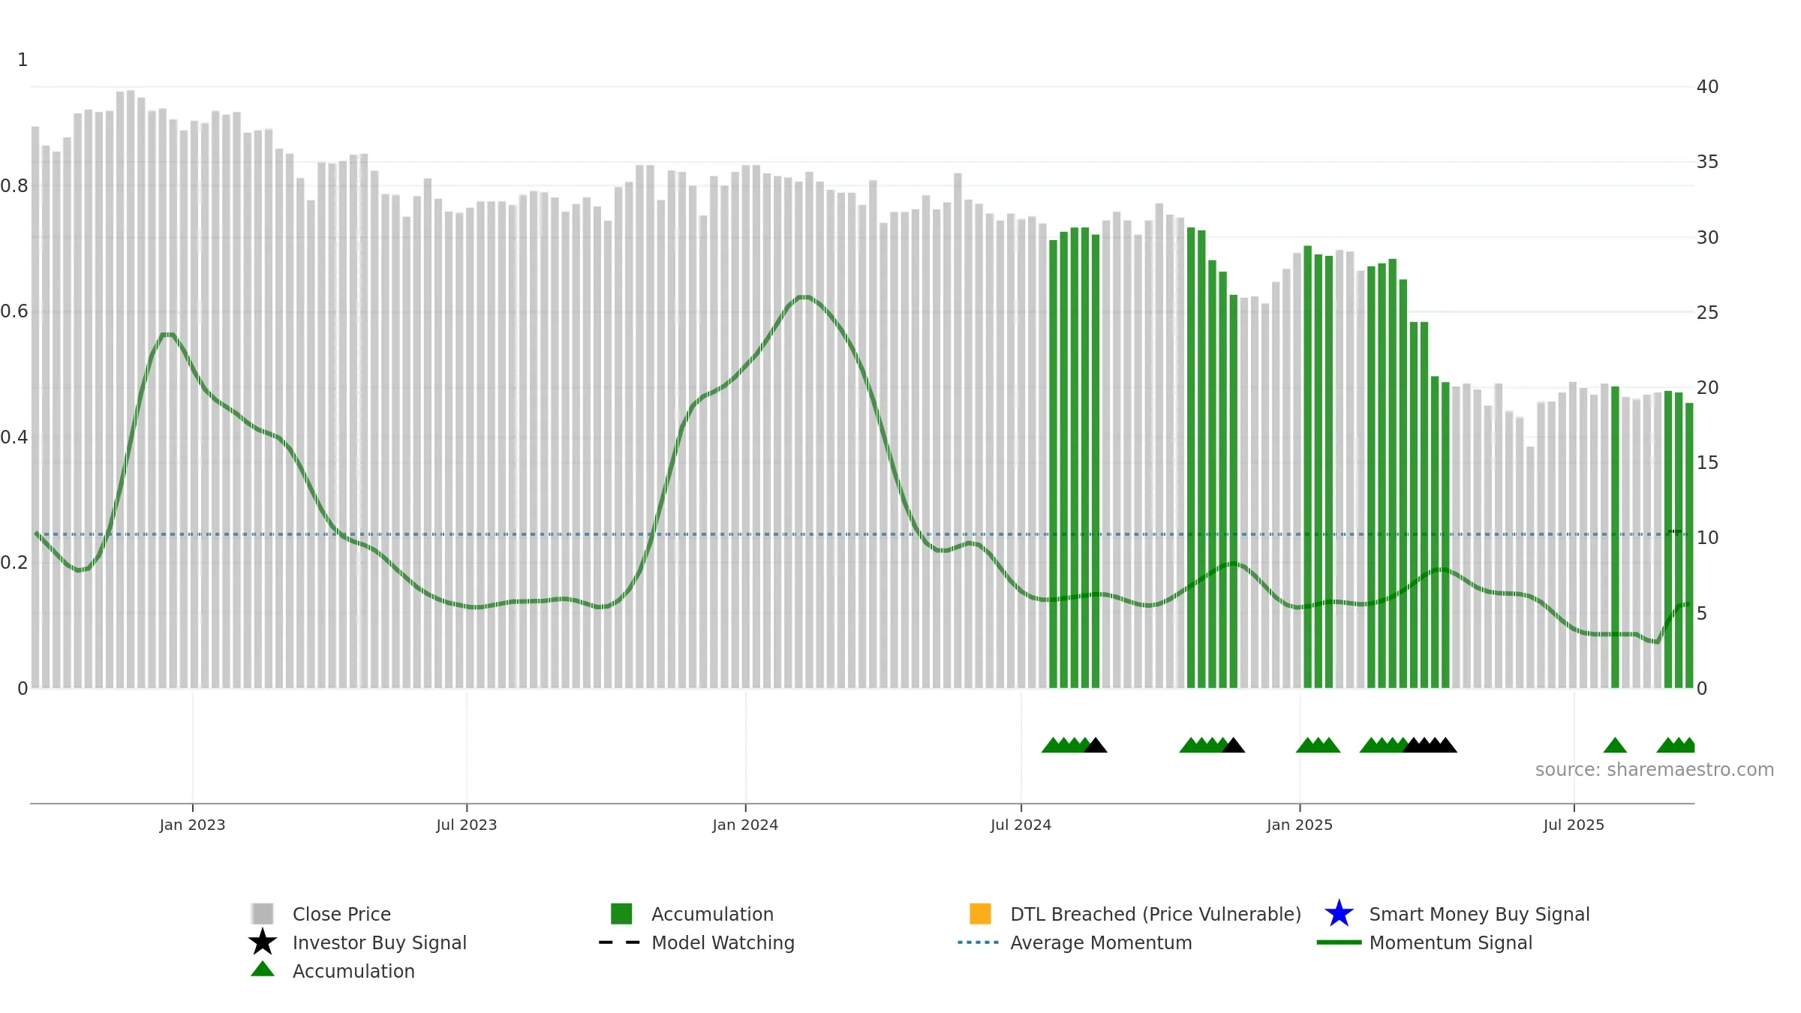Click the green Accumulation triangle legend icon

click(262, 969)
